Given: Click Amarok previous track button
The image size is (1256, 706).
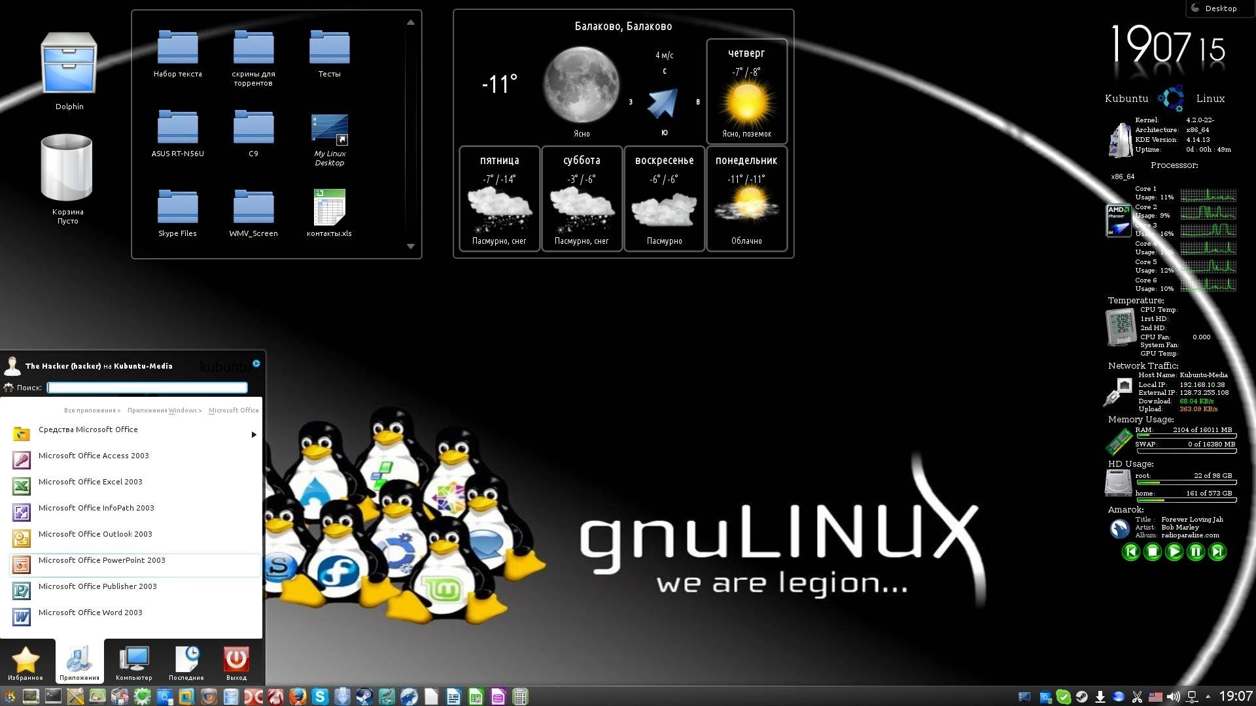Looking at the screenshot, I should [x=1131, y=552].
